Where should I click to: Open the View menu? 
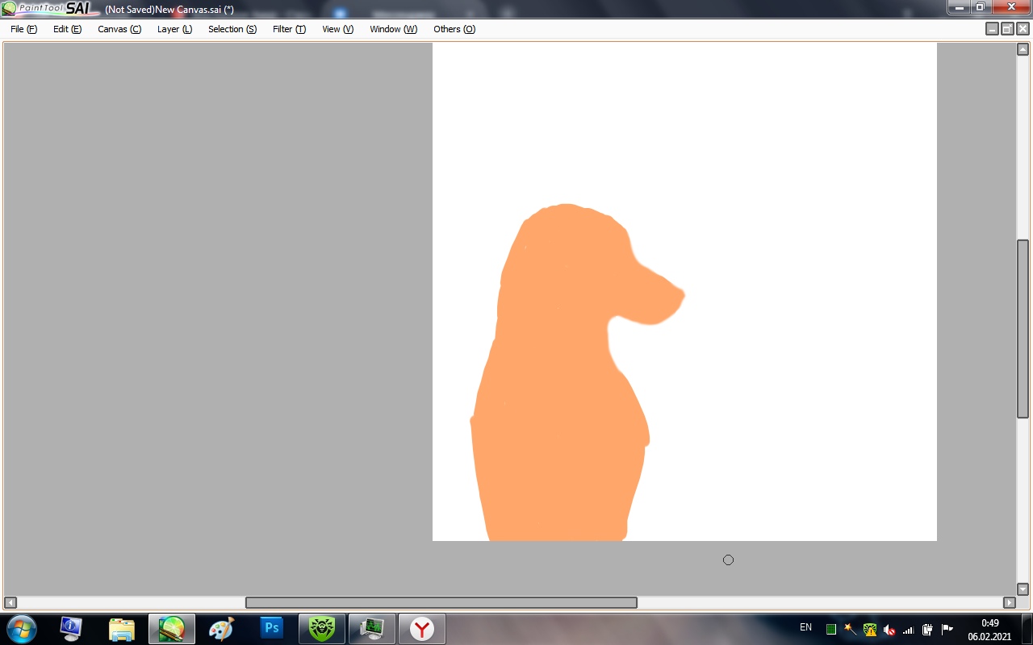pyautogui.click(x=337, y=29)
